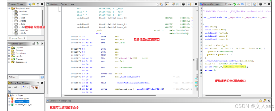Viewport: 275px width, 111px height.
Task: Open the Data Type Manager panel menu arrow
Action: (38, 83)
